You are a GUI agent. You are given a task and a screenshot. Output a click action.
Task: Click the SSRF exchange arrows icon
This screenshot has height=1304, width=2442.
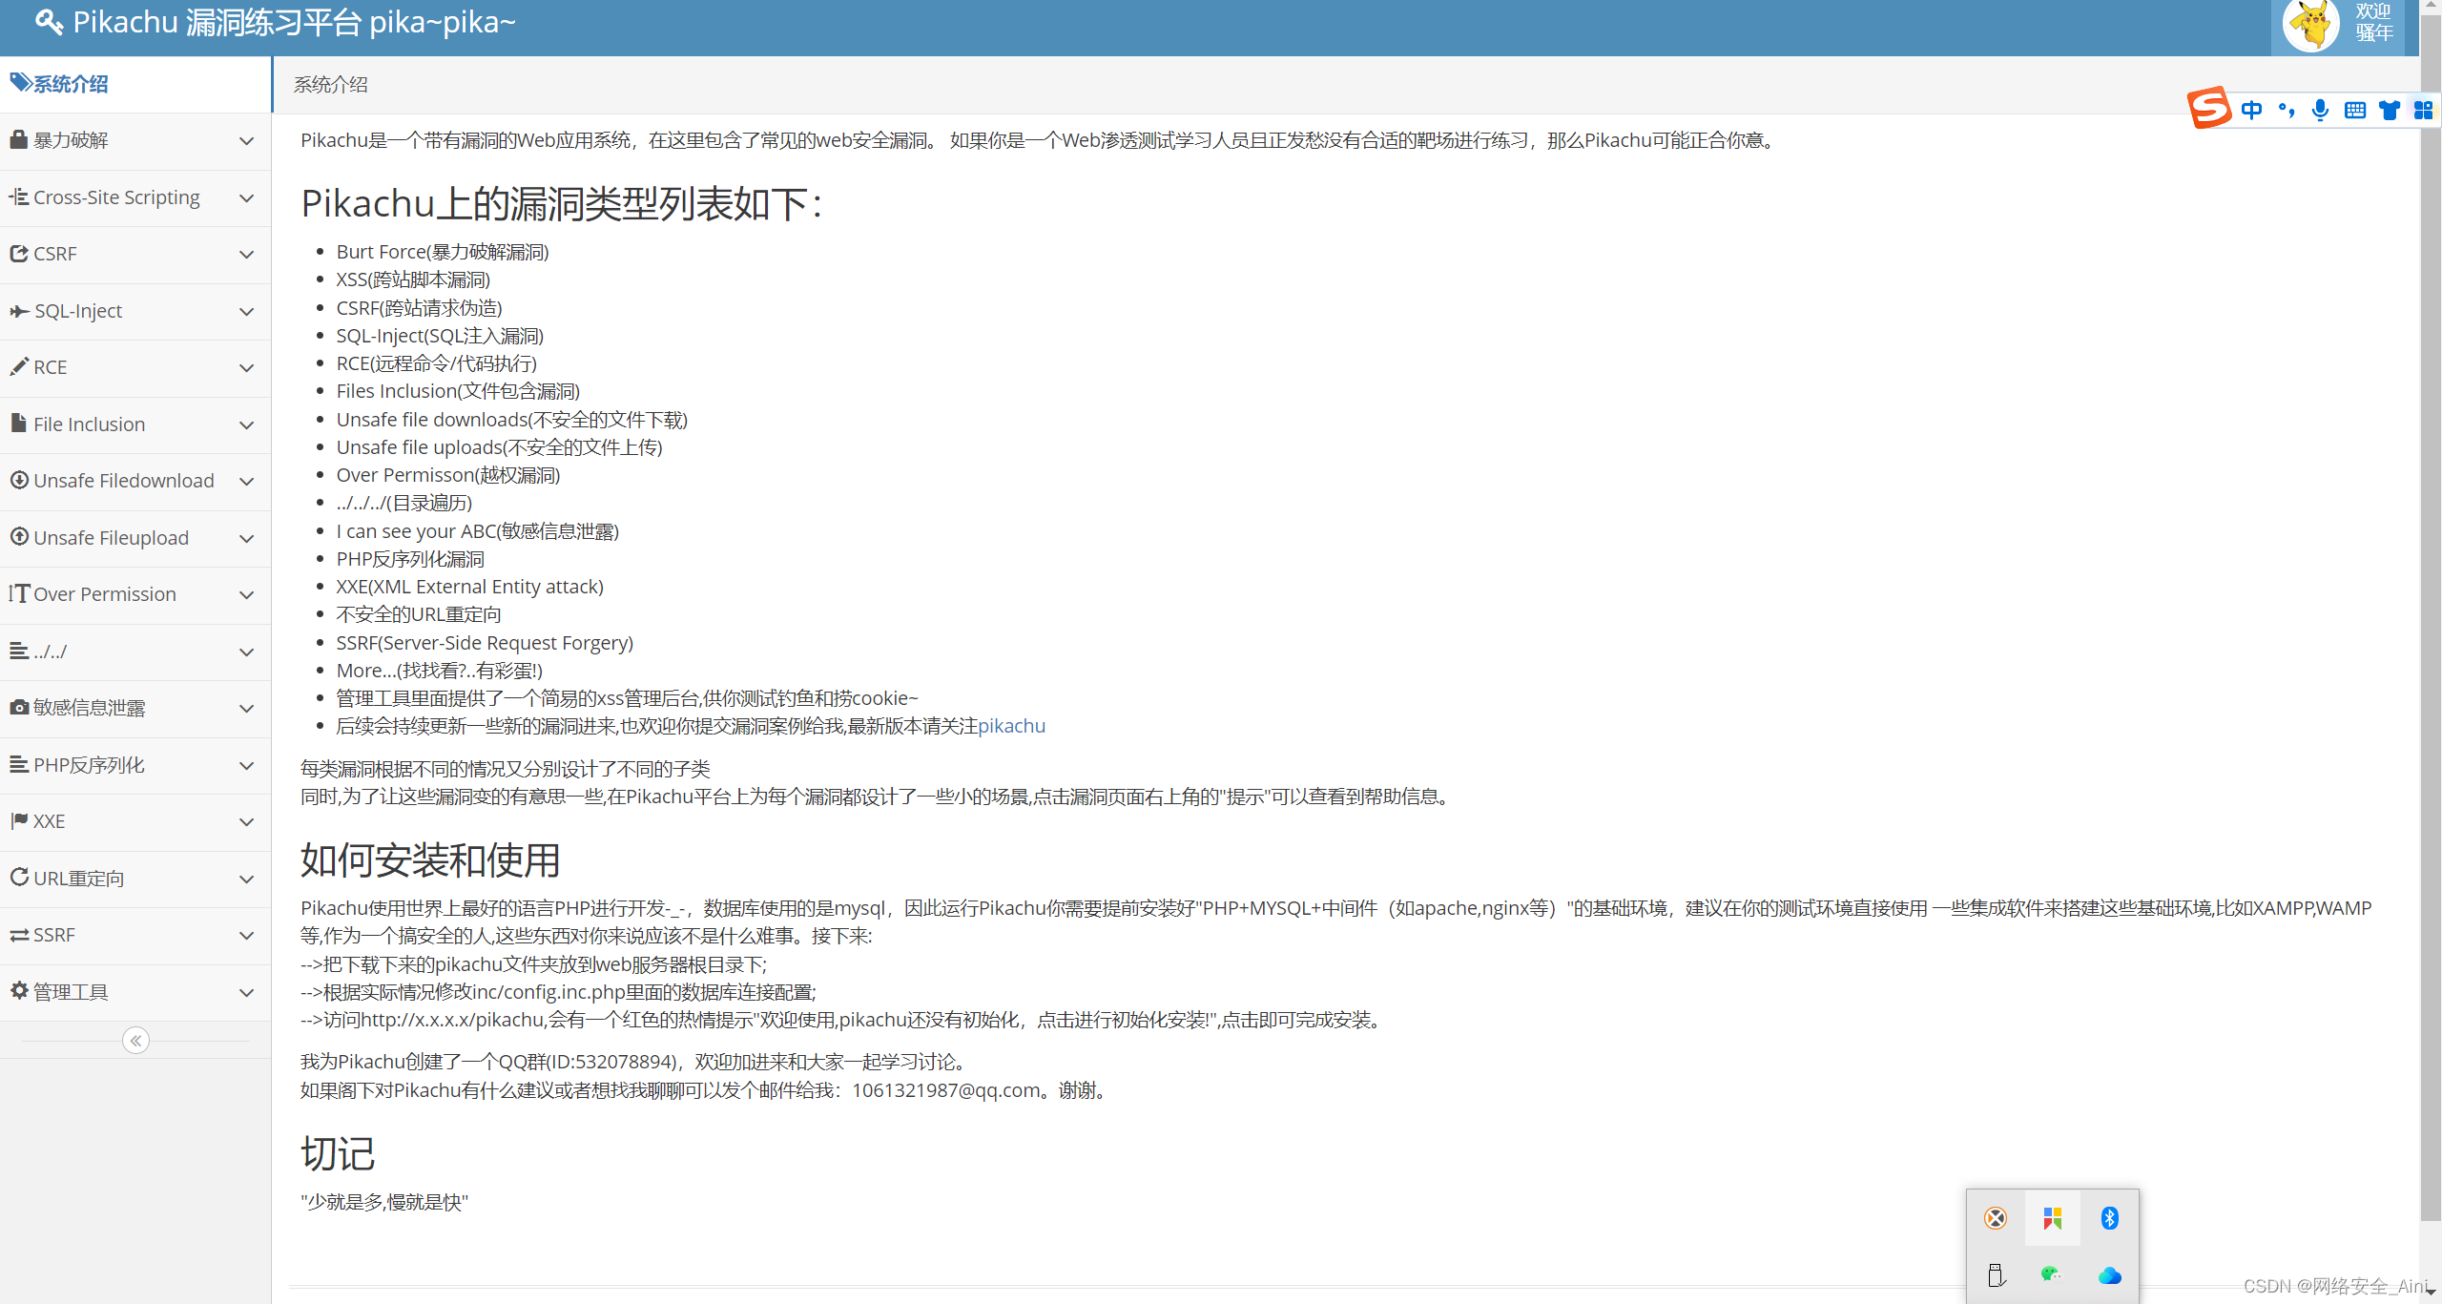click(x=19, y=935)
